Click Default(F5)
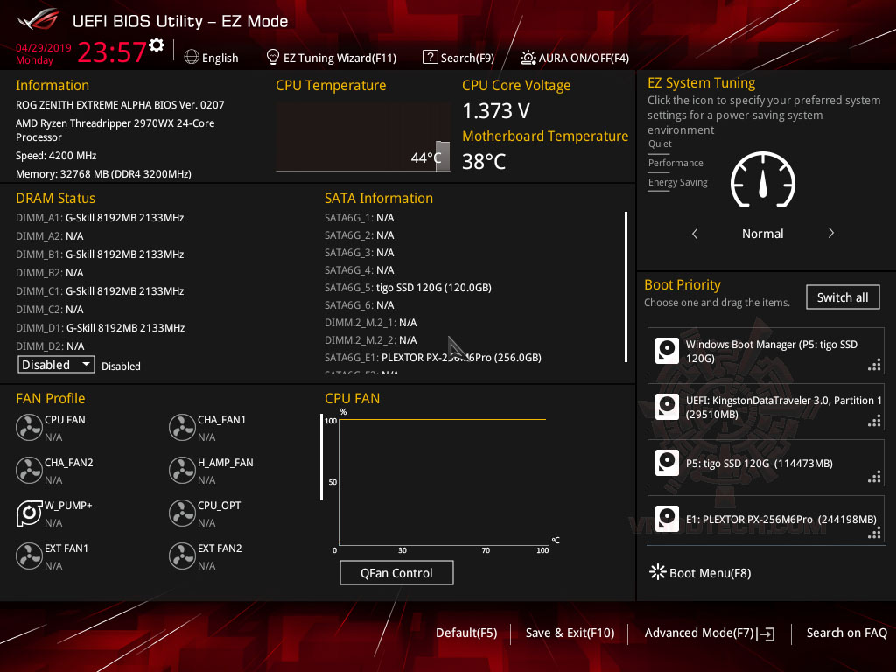The height and width of the screenshot is (672, 896). point(466,633)
